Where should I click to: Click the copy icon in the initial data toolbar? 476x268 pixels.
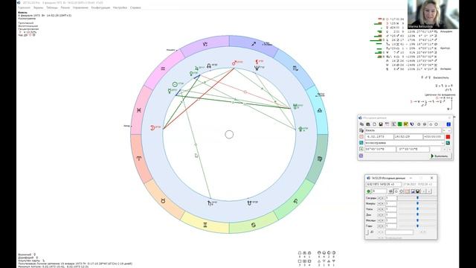click(361, 124)
